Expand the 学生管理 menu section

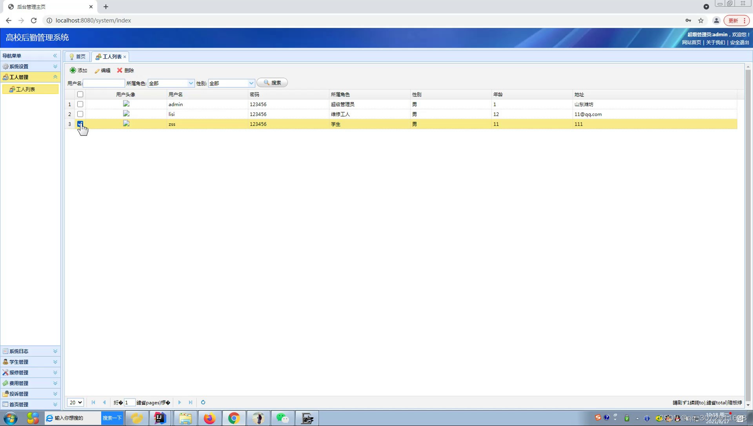pos(30,362)
